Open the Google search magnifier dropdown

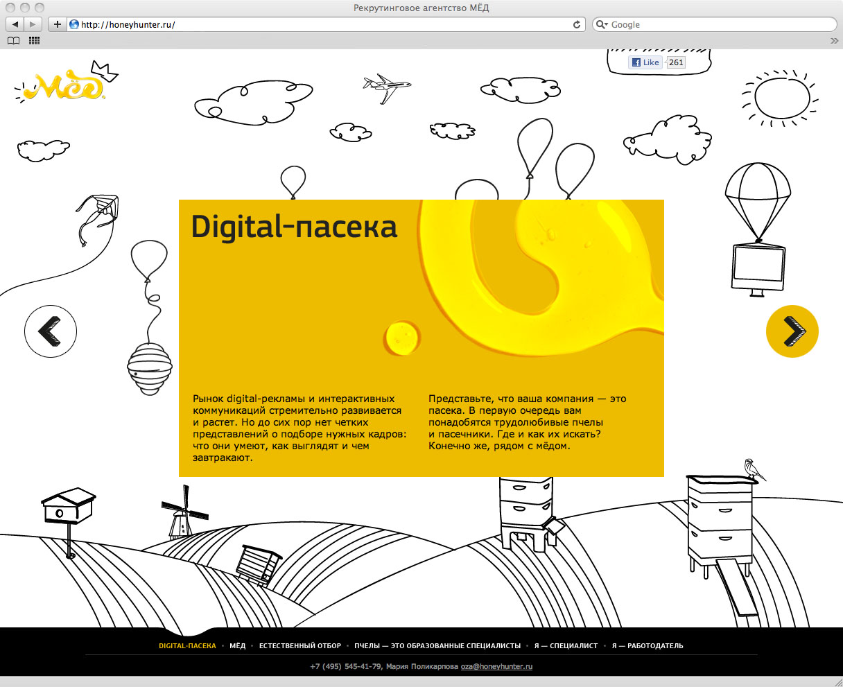(x=602, y=24)
